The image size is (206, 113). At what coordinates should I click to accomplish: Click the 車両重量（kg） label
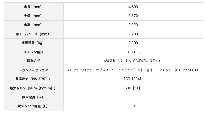click(x=34, y=43)
